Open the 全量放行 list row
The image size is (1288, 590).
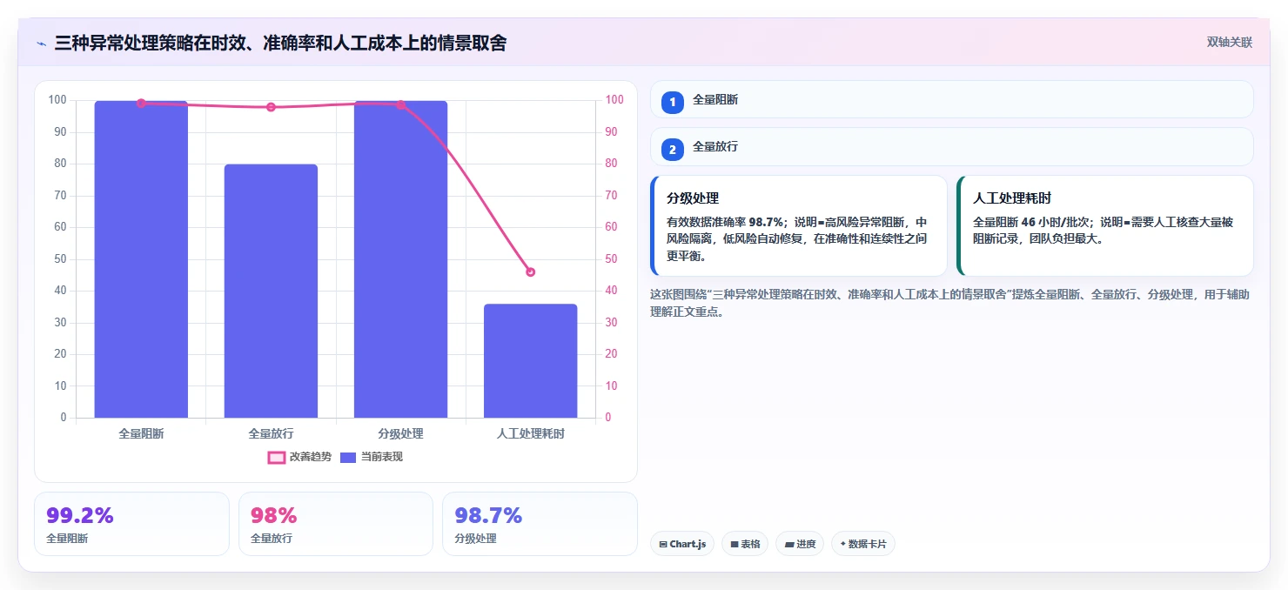coord(952,147)
